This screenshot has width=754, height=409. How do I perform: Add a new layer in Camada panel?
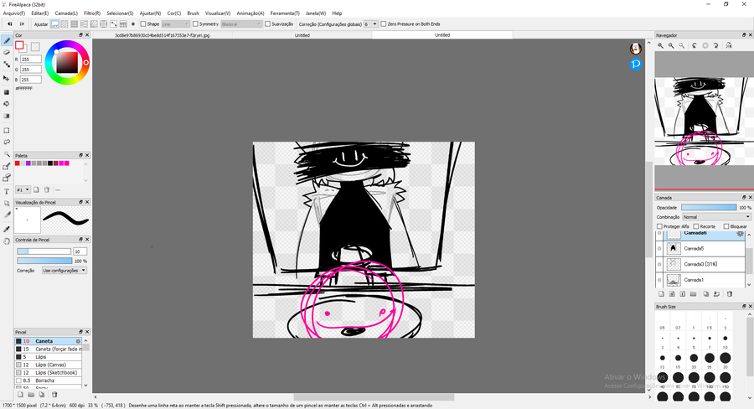point(661,294)
